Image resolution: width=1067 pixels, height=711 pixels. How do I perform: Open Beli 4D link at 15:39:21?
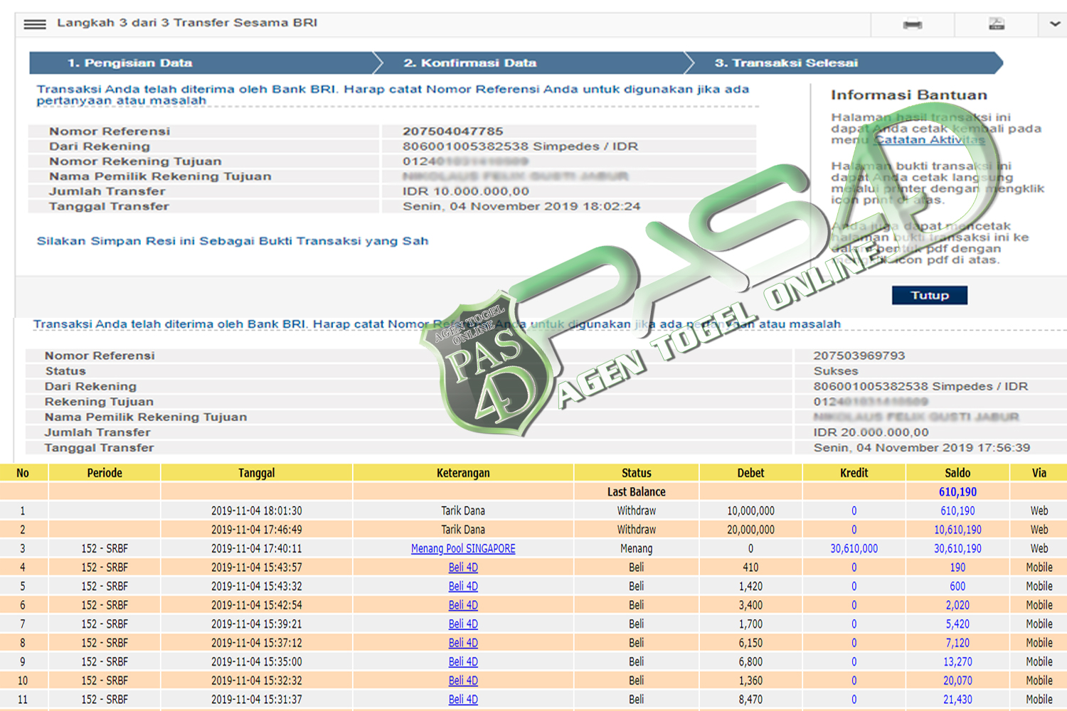point(463,624)
